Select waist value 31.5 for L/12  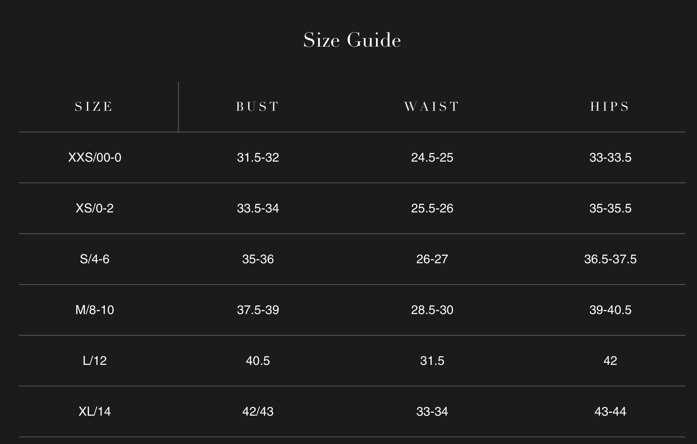pos(432,361)
